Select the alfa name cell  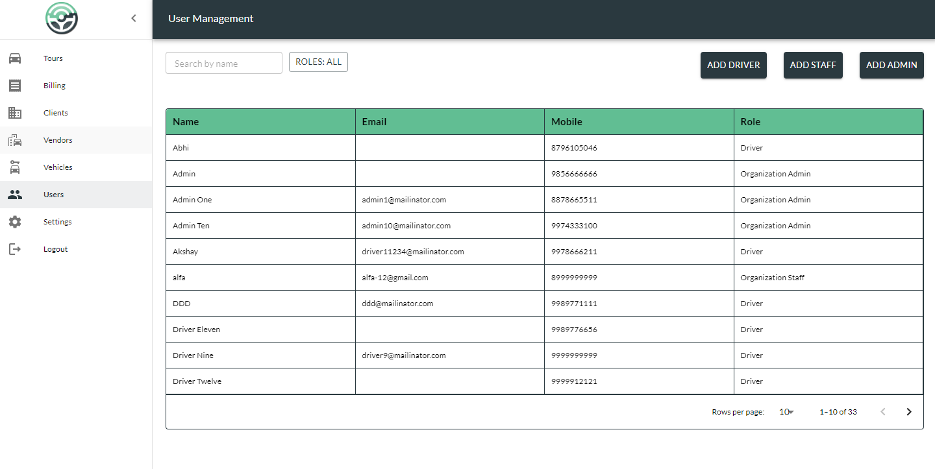click(260, 278)
